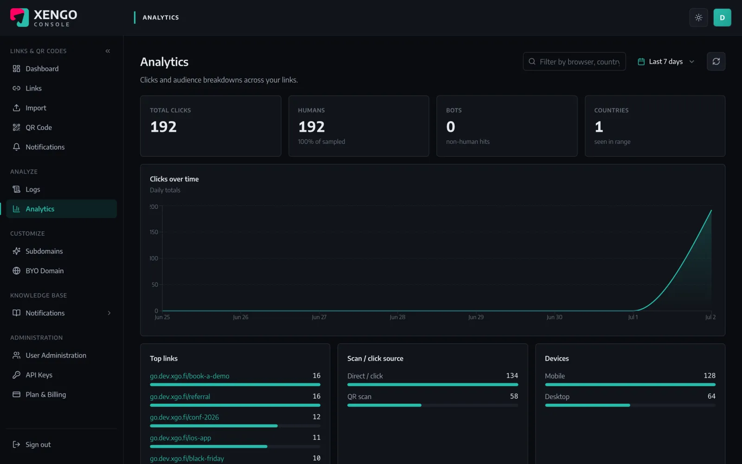
Task: Click the Clicks over time heading
Action: (x=174, y=179)
